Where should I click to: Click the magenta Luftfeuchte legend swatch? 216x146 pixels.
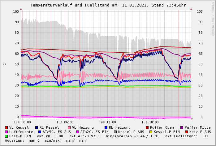(x=6, y=132)
